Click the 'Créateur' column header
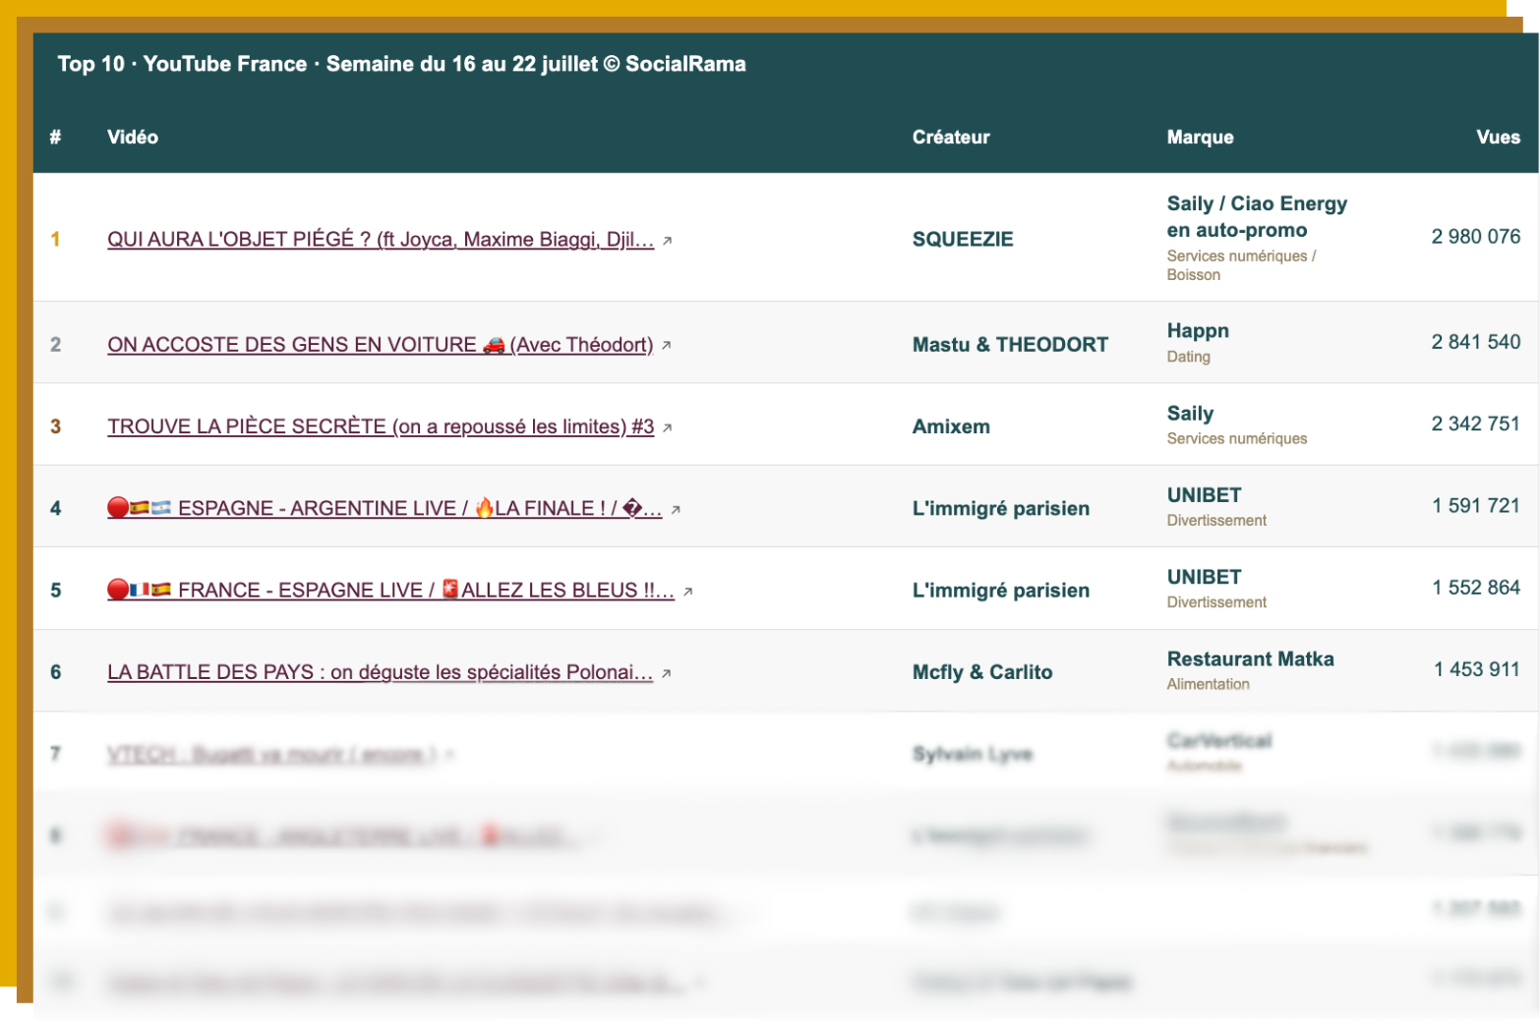 coord(951,138)
